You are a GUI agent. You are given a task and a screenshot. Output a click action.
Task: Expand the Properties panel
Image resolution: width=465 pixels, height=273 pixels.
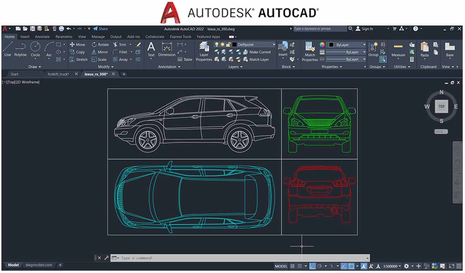(332, 66)
